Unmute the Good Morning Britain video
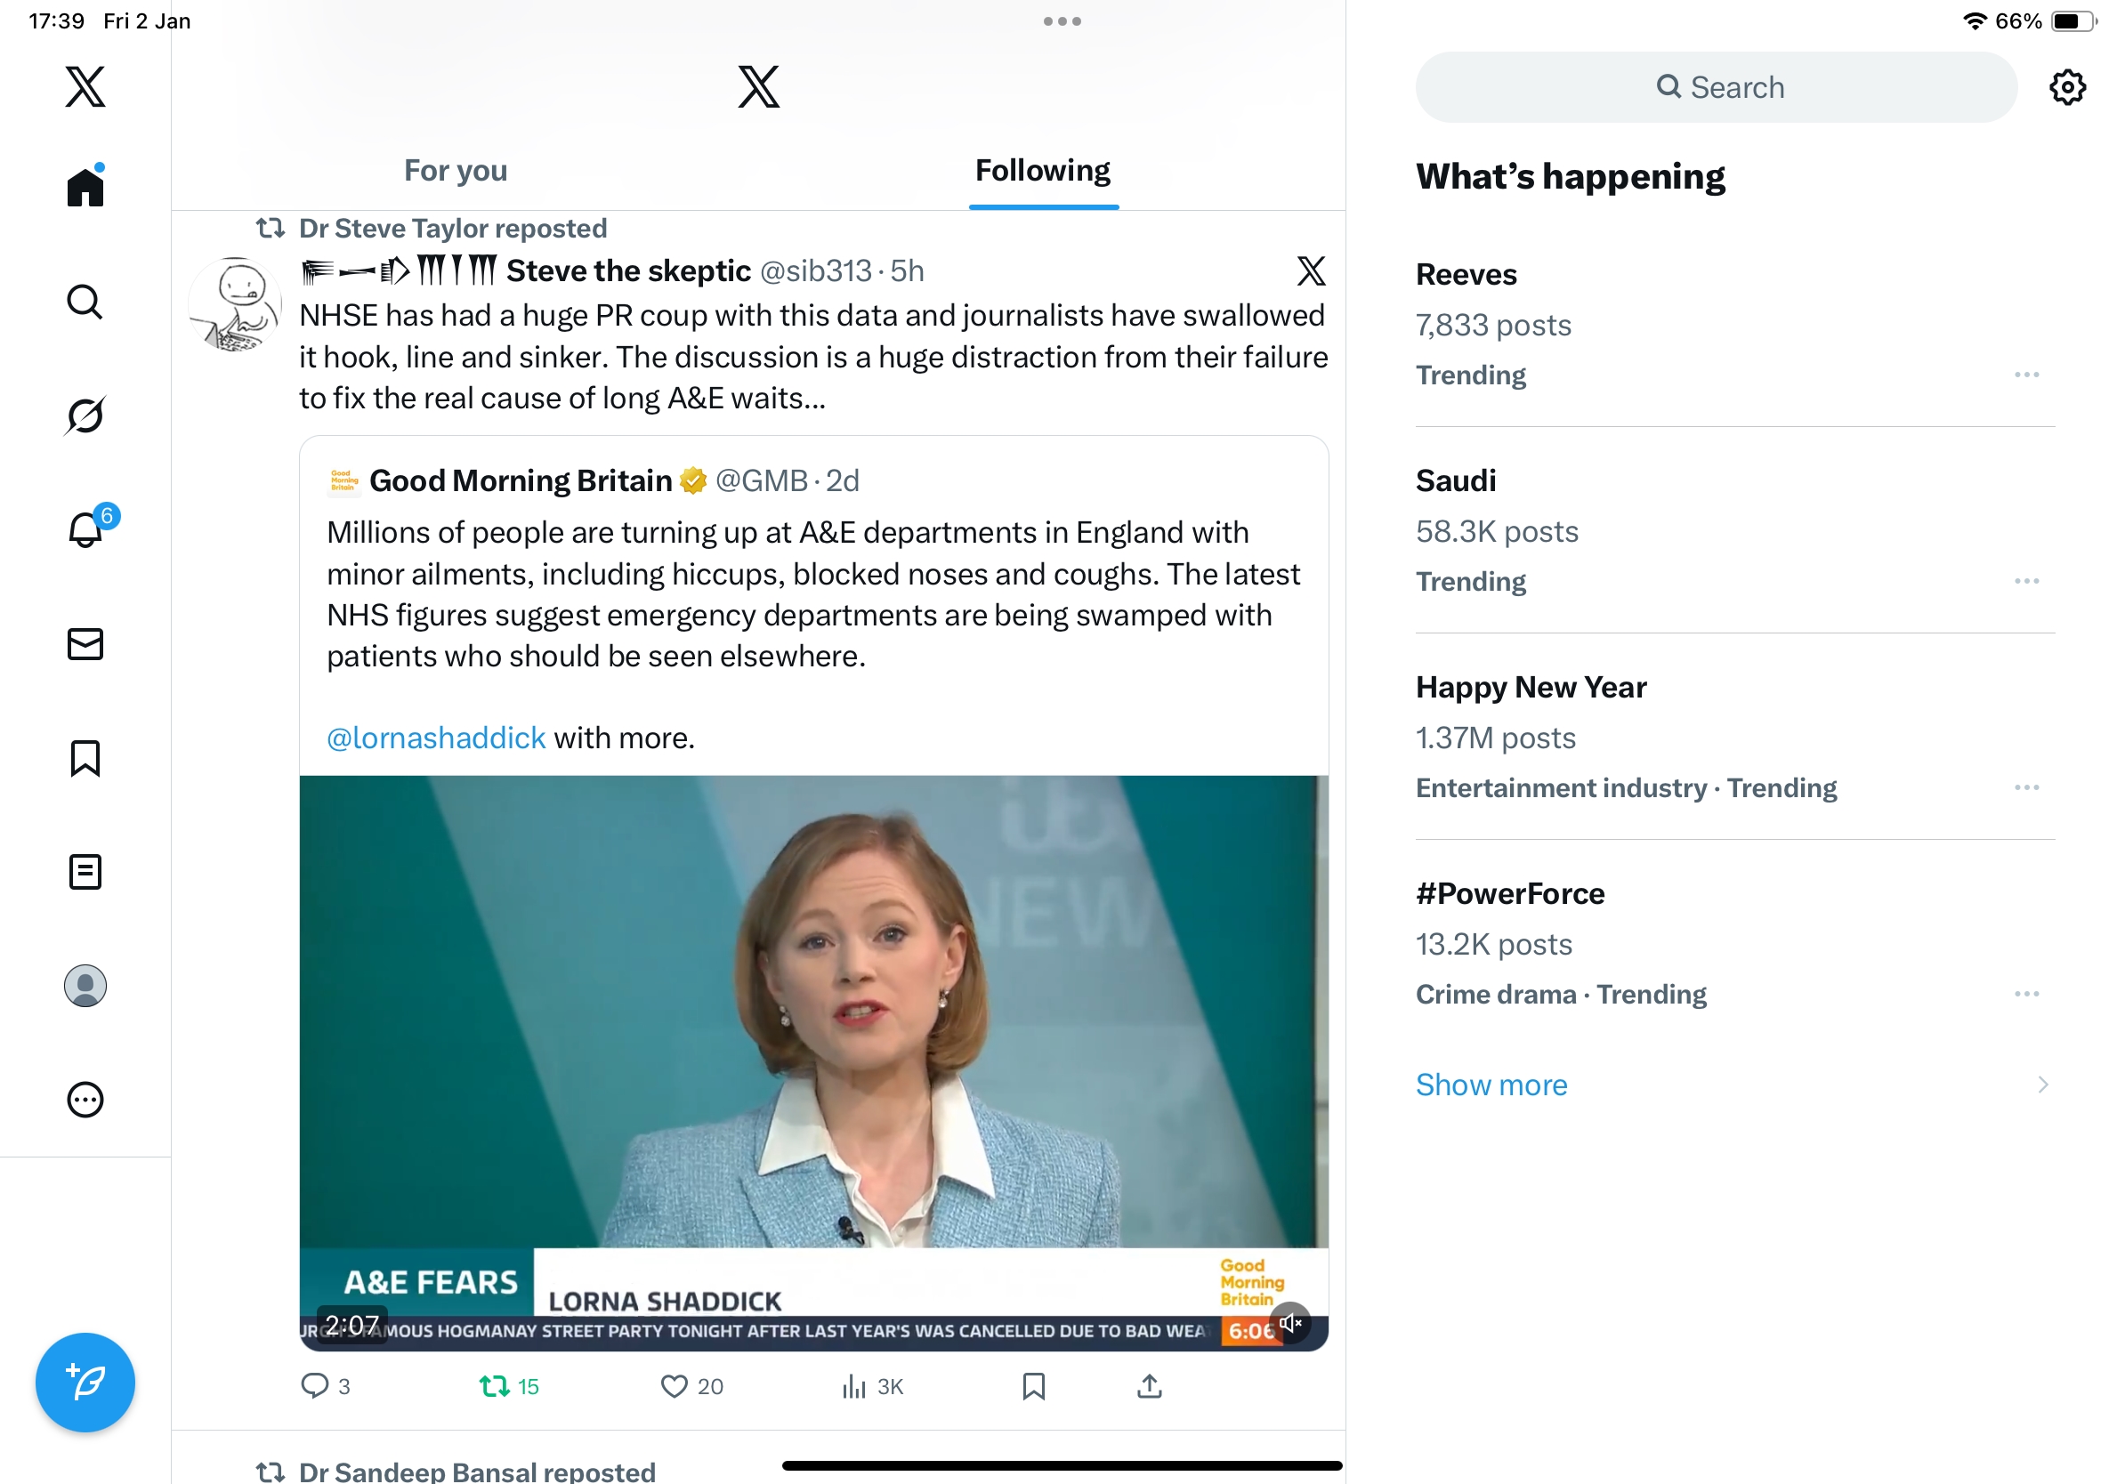 click(1290, 1323)
